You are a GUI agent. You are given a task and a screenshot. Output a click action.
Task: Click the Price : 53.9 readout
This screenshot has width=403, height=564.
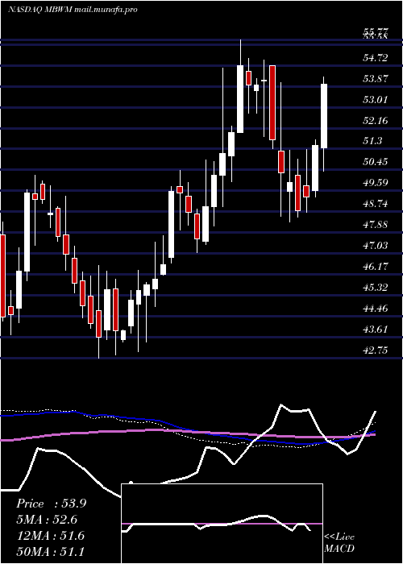[51, 504]
